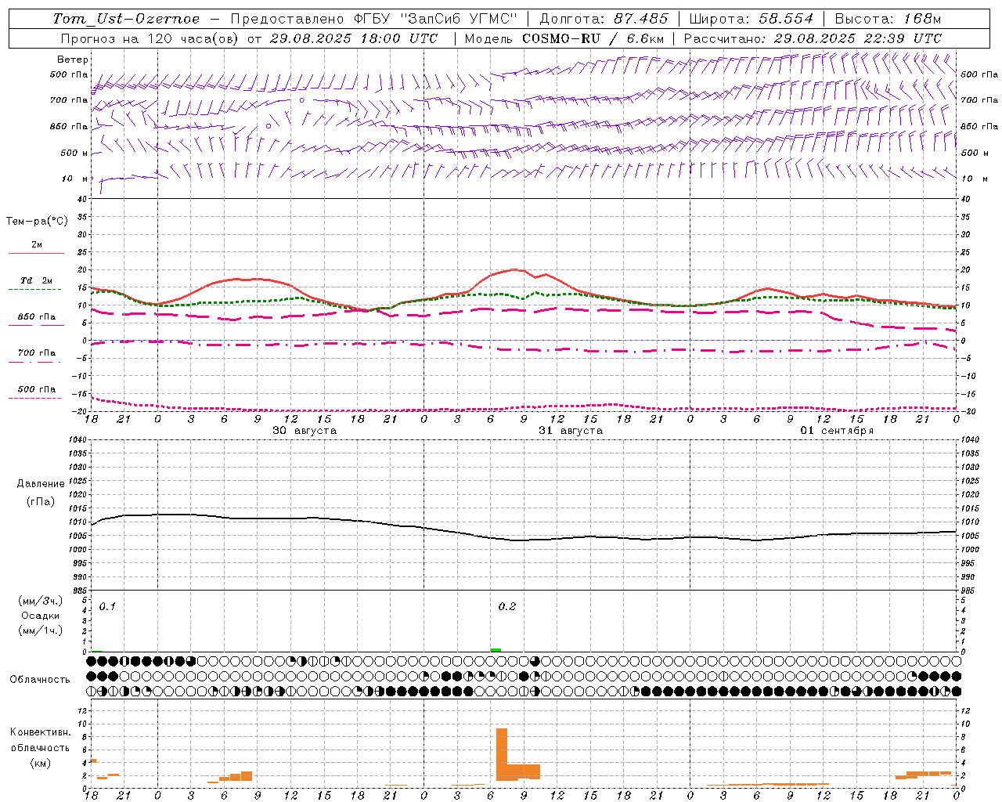Click the 31 августа date label
Screen dimensions: 1002x802
[571, 431]
